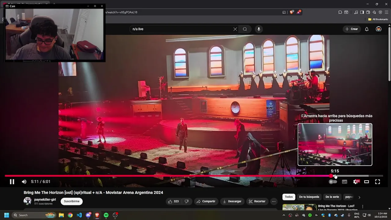Open Brave Shields lion icon
The height and width of the screenshot is (220, 391).
[x=292, y=12]
